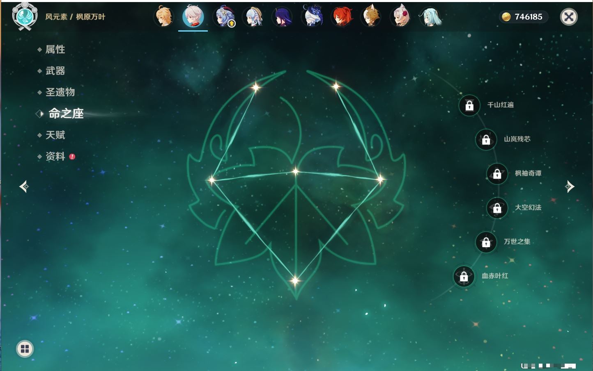View locked constellation 枫袖奇谭

pos(497,174)
